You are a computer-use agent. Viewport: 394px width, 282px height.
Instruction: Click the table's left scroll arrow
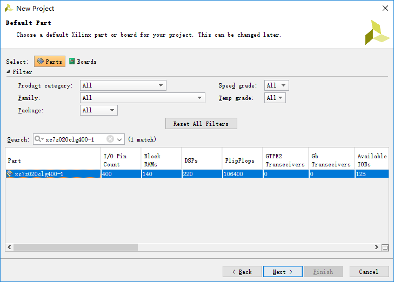(9, 247)
